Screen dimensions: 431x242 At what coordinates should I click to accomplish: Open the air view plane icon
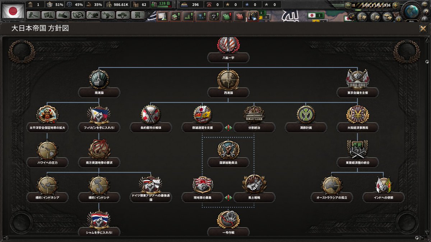pyautogui.click(x=388, y=16)
